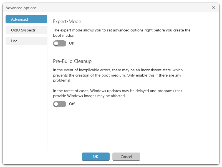Click the Advanced options window title text
Image resolution: width=222 pixels, height=167 pixels.
tap(21, 8)
